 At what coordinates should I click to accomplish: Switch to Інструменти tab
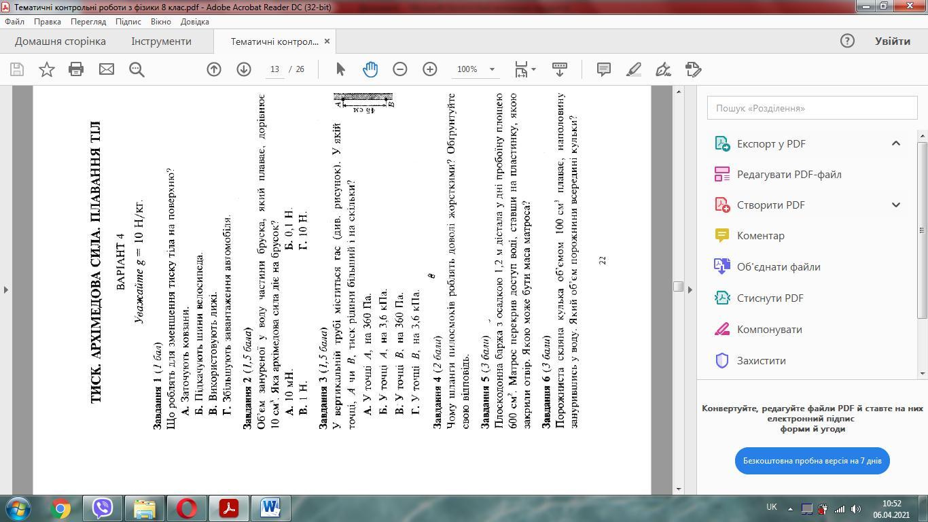pyautogui.click(x=162, y=41)
